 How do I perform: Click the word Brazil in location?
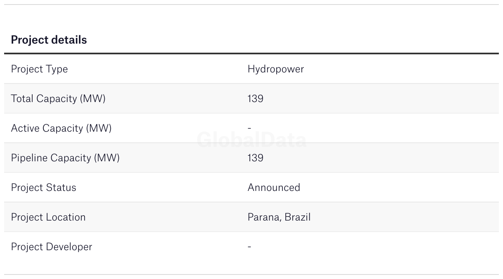click(x=298, y=217)
